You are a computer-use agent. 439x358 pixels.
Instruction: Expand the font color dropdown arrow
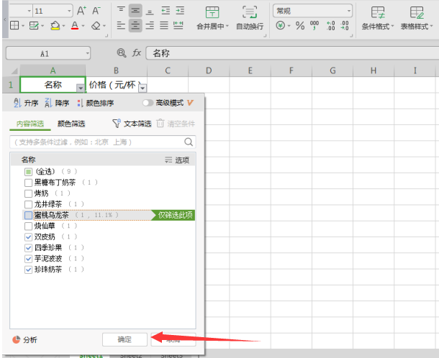[x=83, y=26]
